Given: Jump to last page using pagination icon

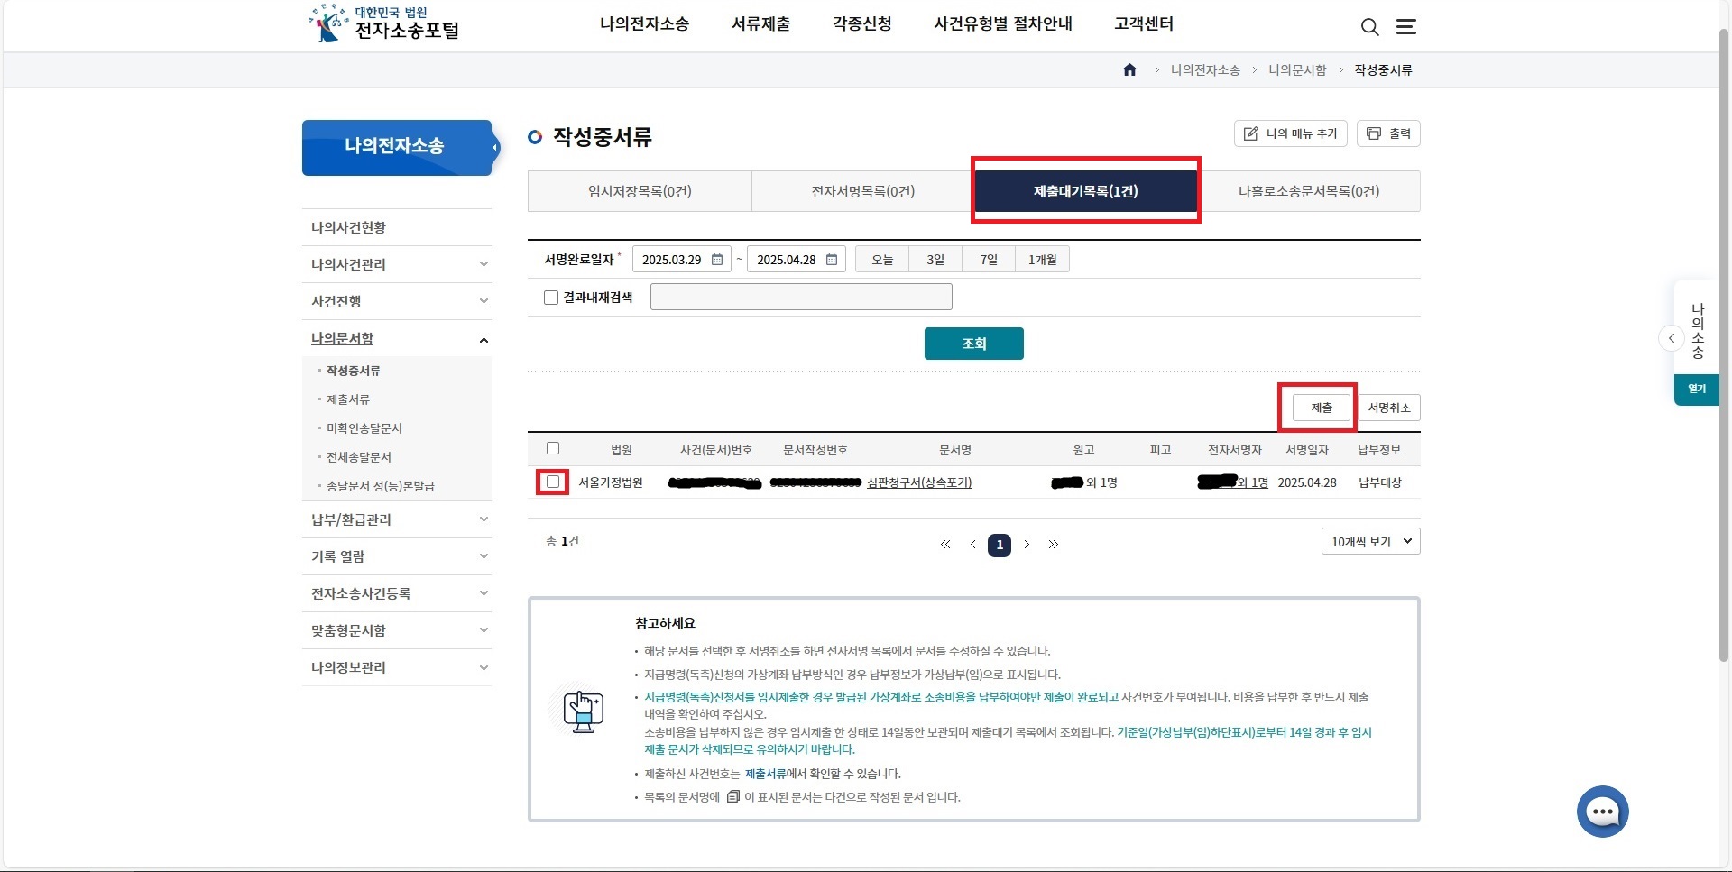Looking at the screenshot, I should pyautogui.click(x=1054, y=545).
